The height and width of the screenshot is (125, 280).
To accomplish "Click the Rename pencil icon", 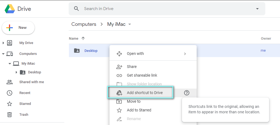I will click(x=119, y=119).
